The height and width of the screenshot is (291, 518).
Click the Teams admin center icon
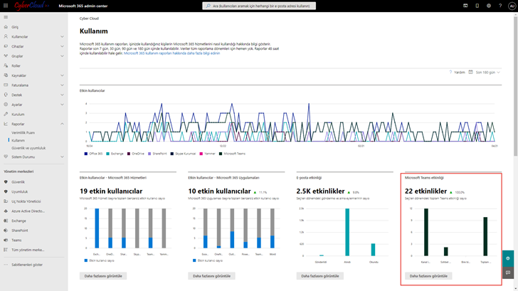point(6,240)
